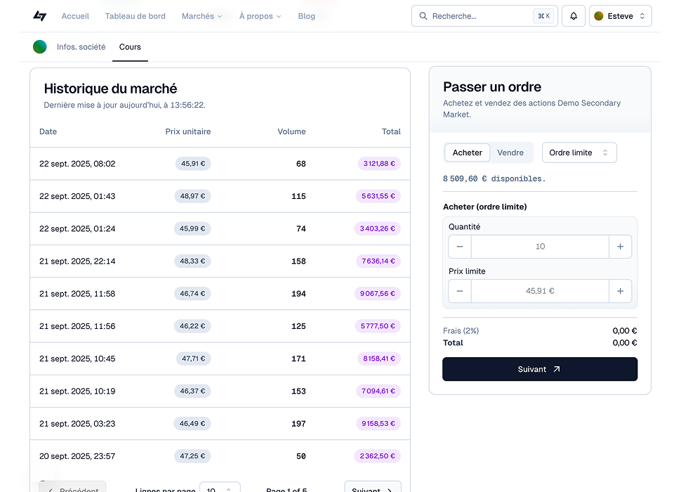Screen dimensions: 681x492
Task: Click the Prix unitaire column header
Action: pyautogui.click(x=187, y=131)
